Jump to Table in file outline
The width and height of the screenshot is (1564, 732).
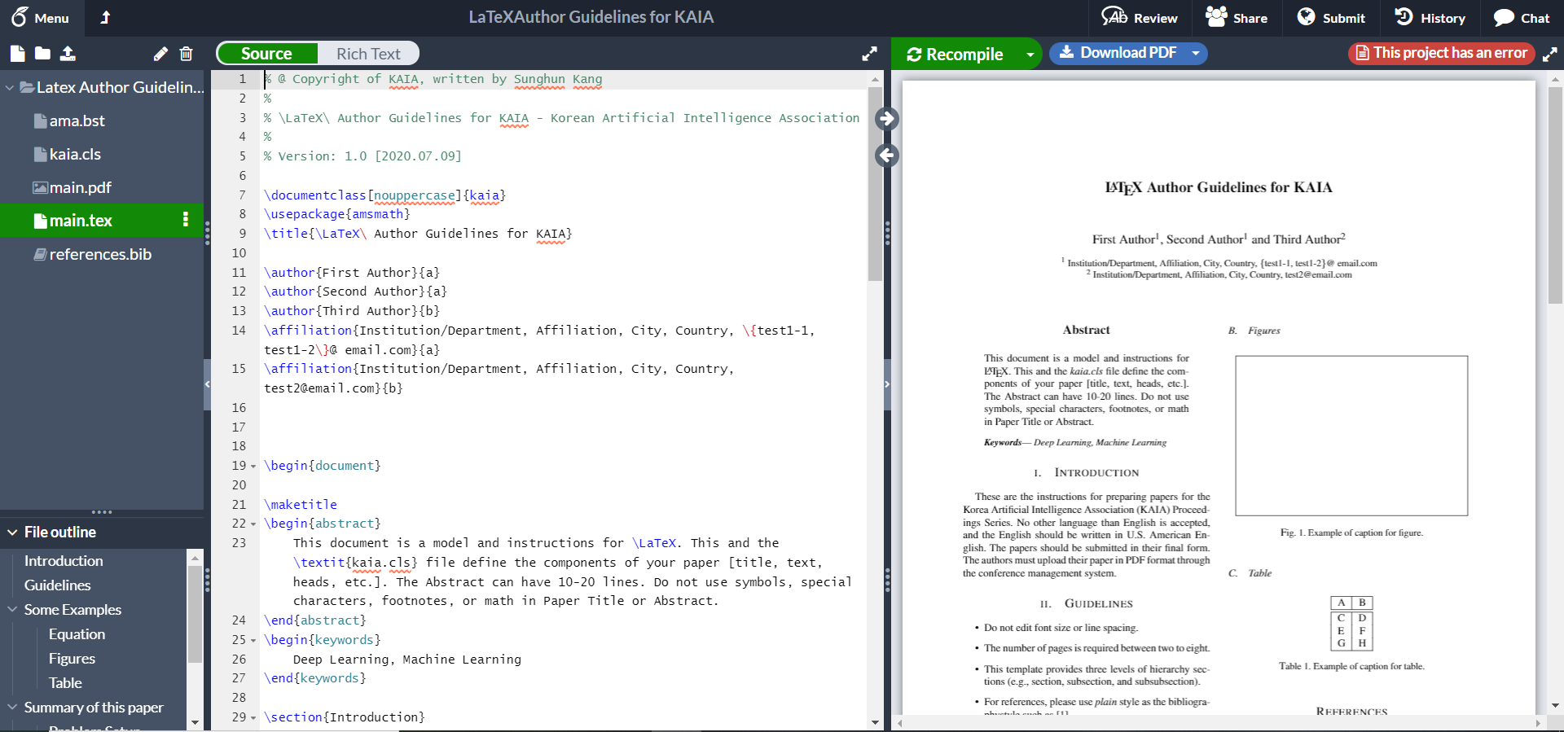pyautogui.click(x=65, y=683)
